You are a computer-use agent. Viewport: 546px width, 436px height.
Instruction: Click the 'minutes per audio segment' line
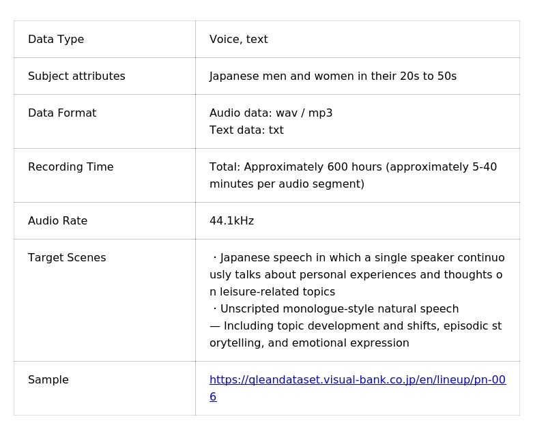287,184
